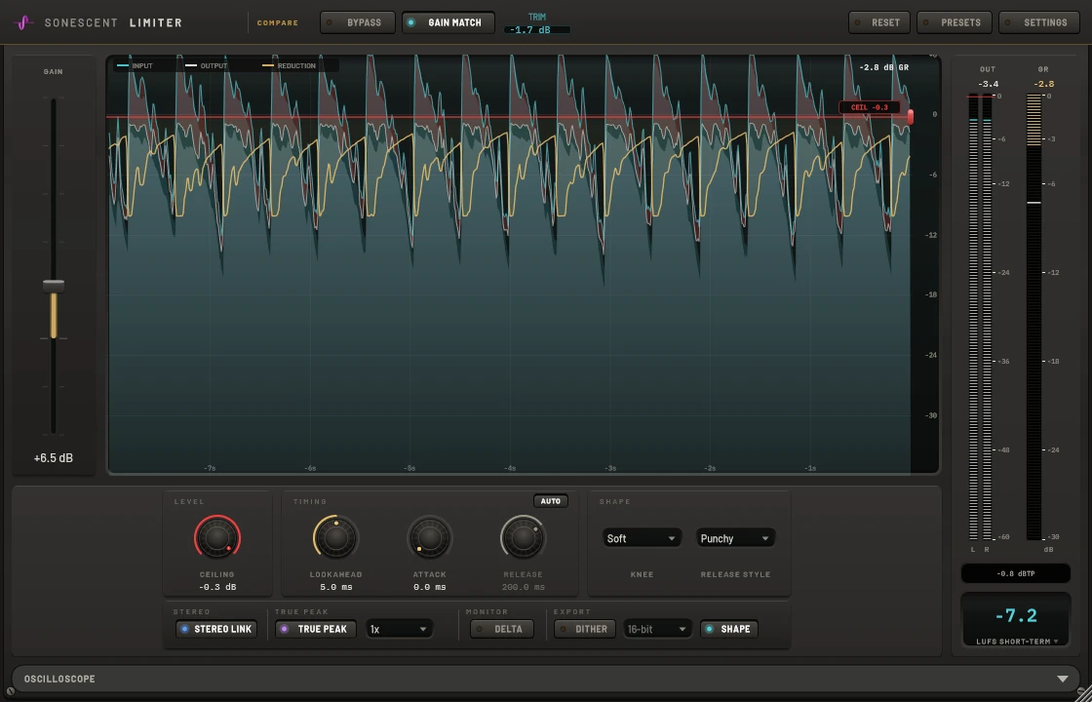Open the SETTINGS panel

point(1038,22)
